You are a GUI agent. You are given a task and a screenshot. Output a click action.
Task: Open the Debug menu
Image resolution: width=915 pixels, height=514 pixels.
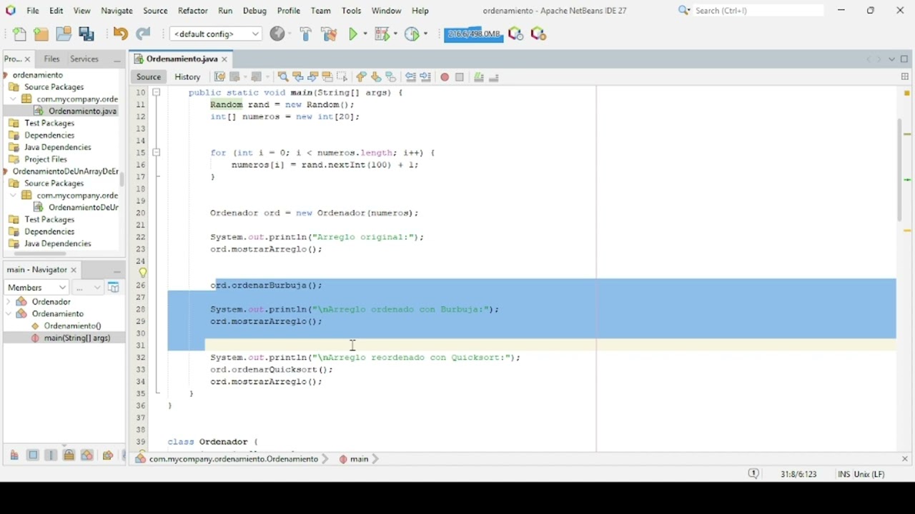[x=254, y=11]
